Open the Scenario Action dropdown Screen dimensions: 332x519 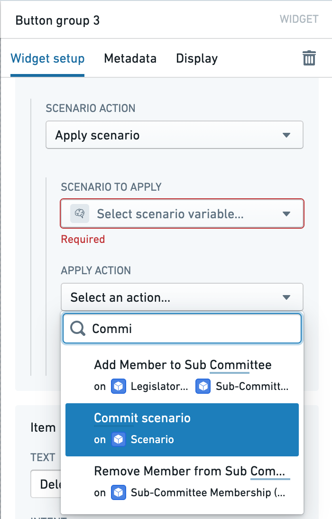click(175, 135)
